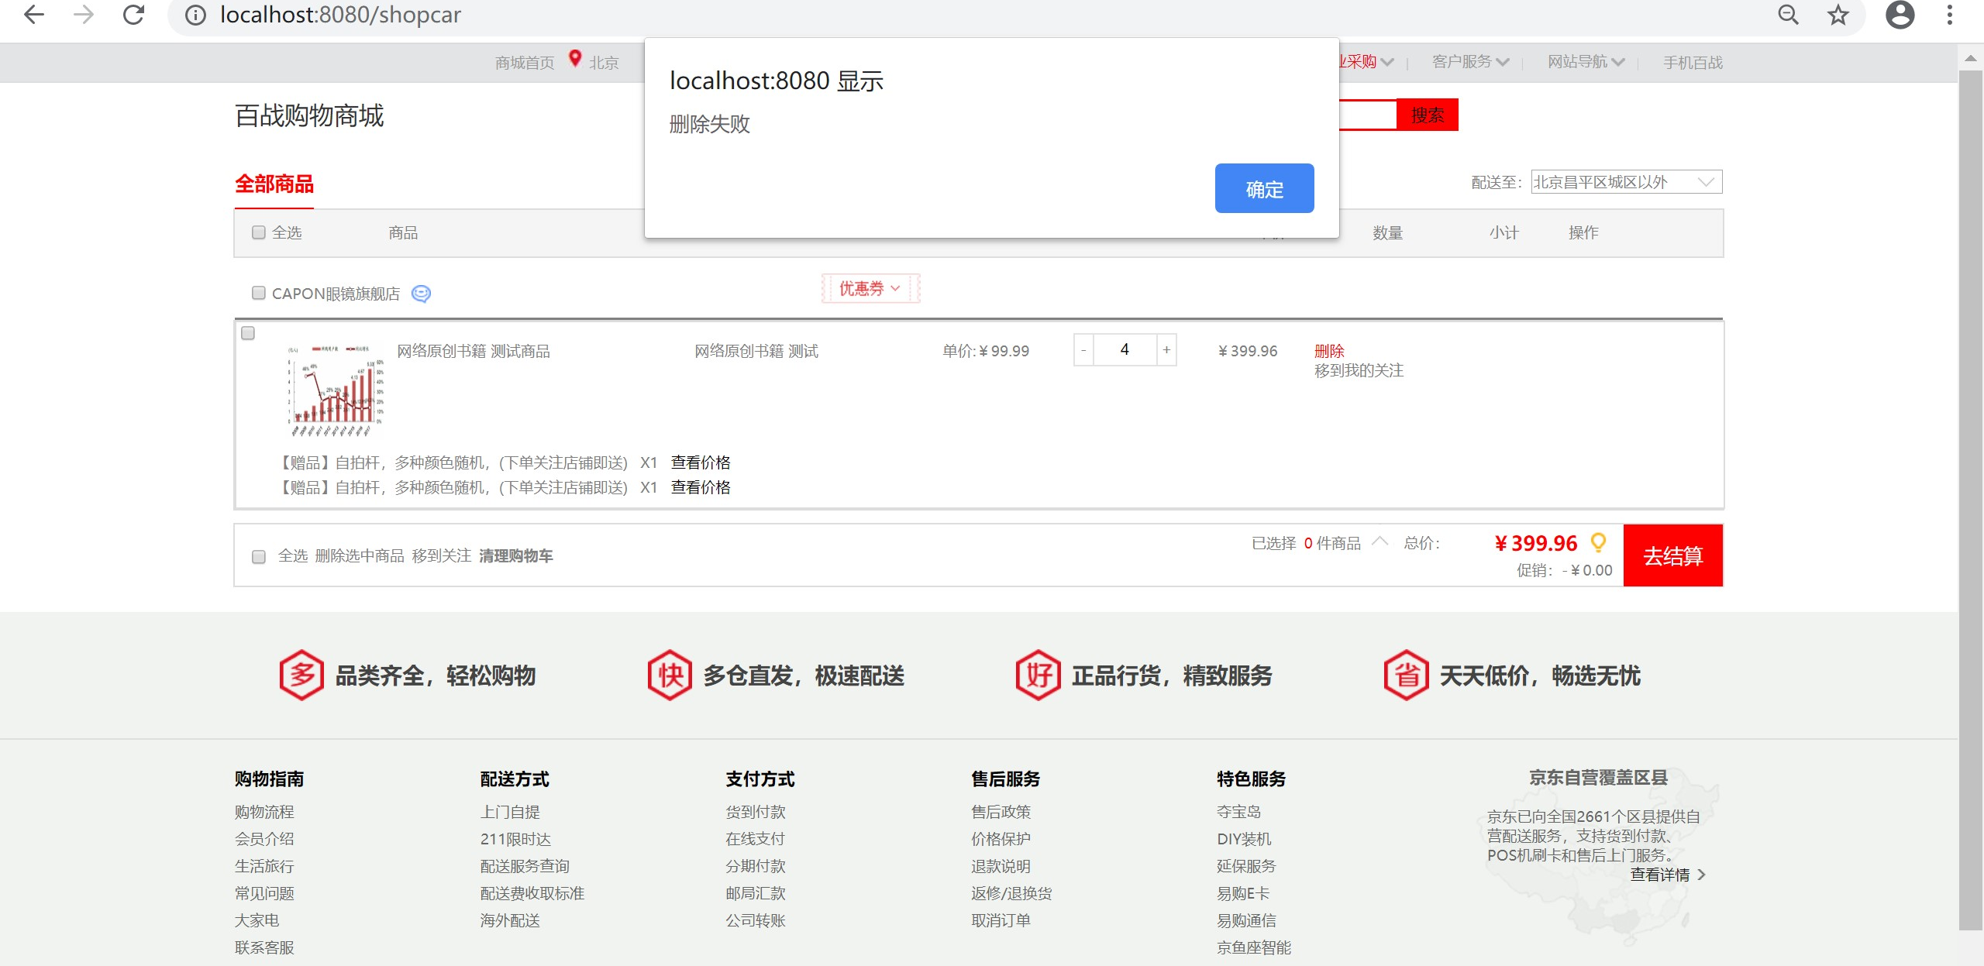Open the browser profile avatar
1984x966 pixels.
pos(1900,15)
